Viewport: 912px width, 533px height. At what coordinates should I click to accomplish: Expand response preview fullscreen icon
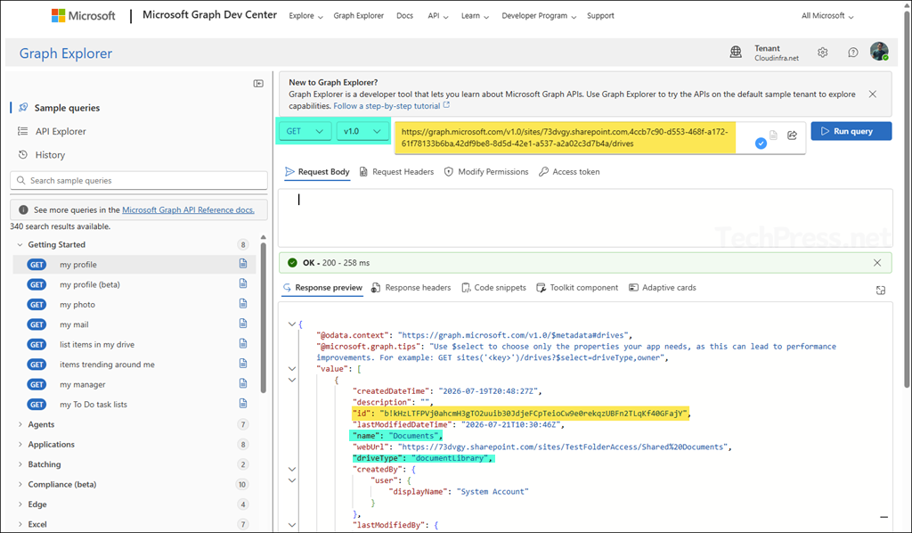[881, 290]
